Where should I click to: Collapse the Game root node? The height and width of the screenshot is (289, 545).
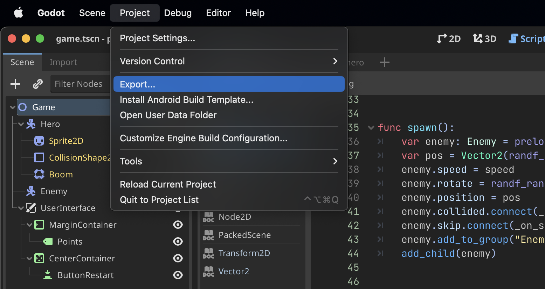click(x=13, y=107)
